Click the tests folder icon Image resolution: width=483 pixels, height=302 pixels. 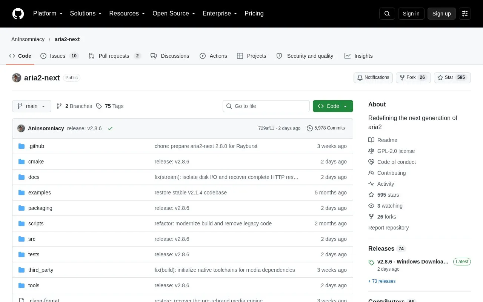click(22, 254)
